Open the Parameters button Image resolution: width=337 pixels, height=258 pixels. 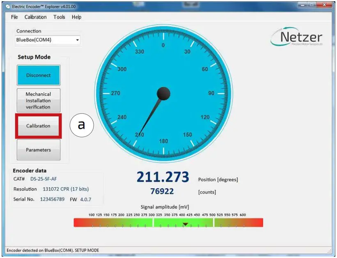[x=39, y=150]
